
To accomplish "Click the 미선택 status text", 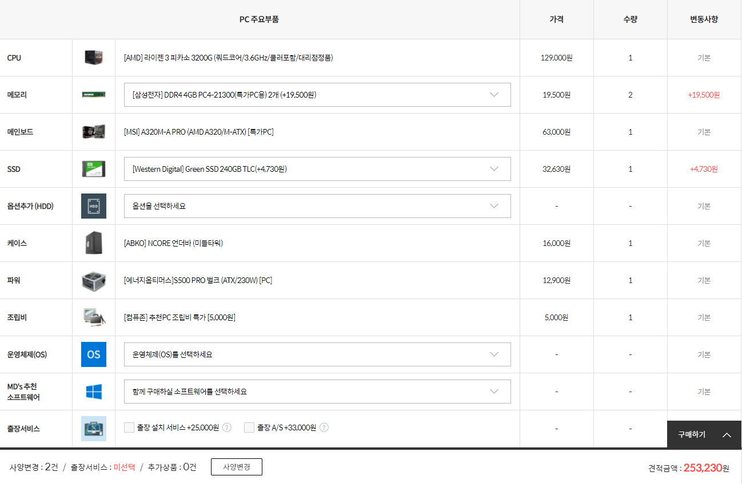I will coord(124,467).
